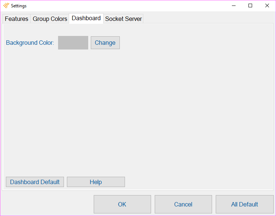Switch to the Features tab
The image size is (276, 216).
[17, 19]
